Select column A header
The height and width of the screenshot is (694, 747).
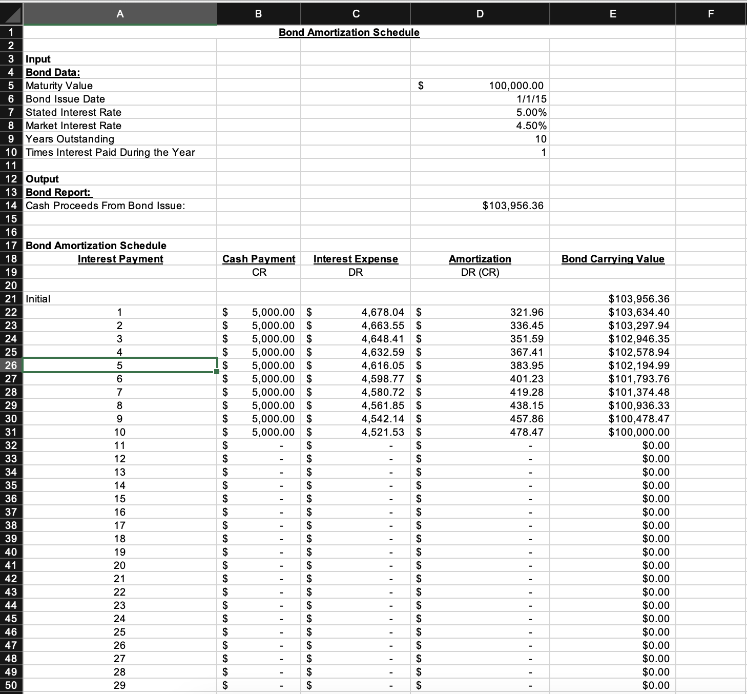click(119, 14)
